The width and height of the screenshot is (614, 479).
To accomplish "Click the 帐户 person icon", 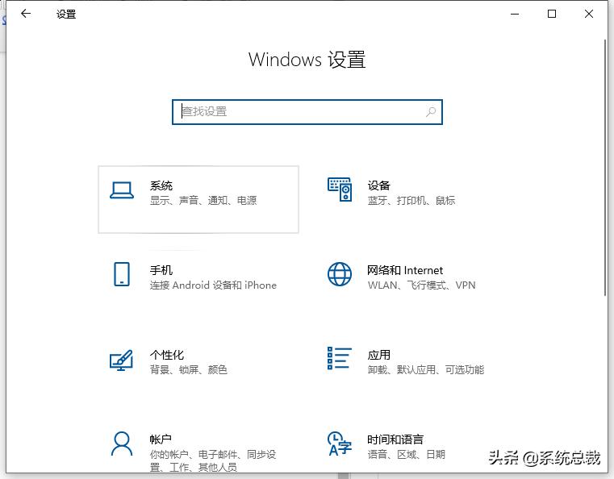I will (122, 444).
